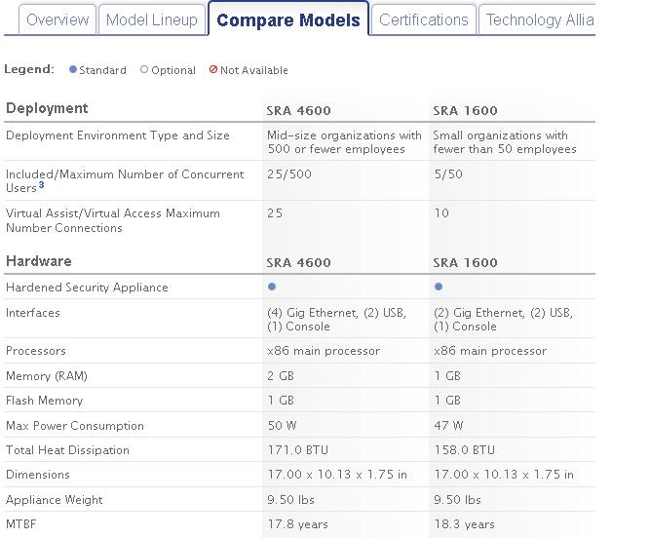Click SRA 1600 dimensions '17.00 x 10.13 x 1.75 in'
Viewport: 650px width, 538px height.
click(504, 475)
